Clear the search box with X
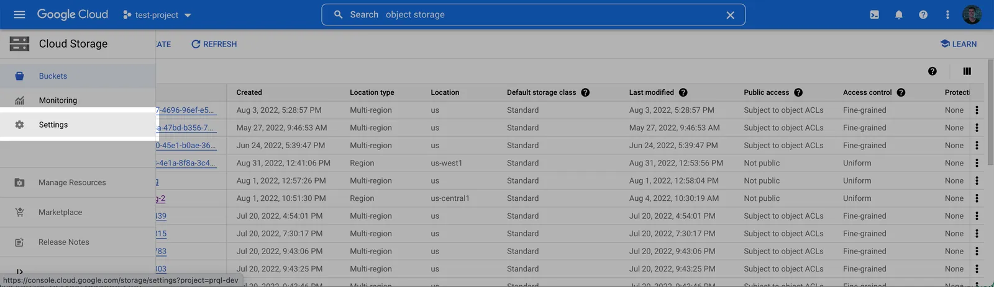The height and width of the screenshot is (287, 994). click(x=731, y=15)
